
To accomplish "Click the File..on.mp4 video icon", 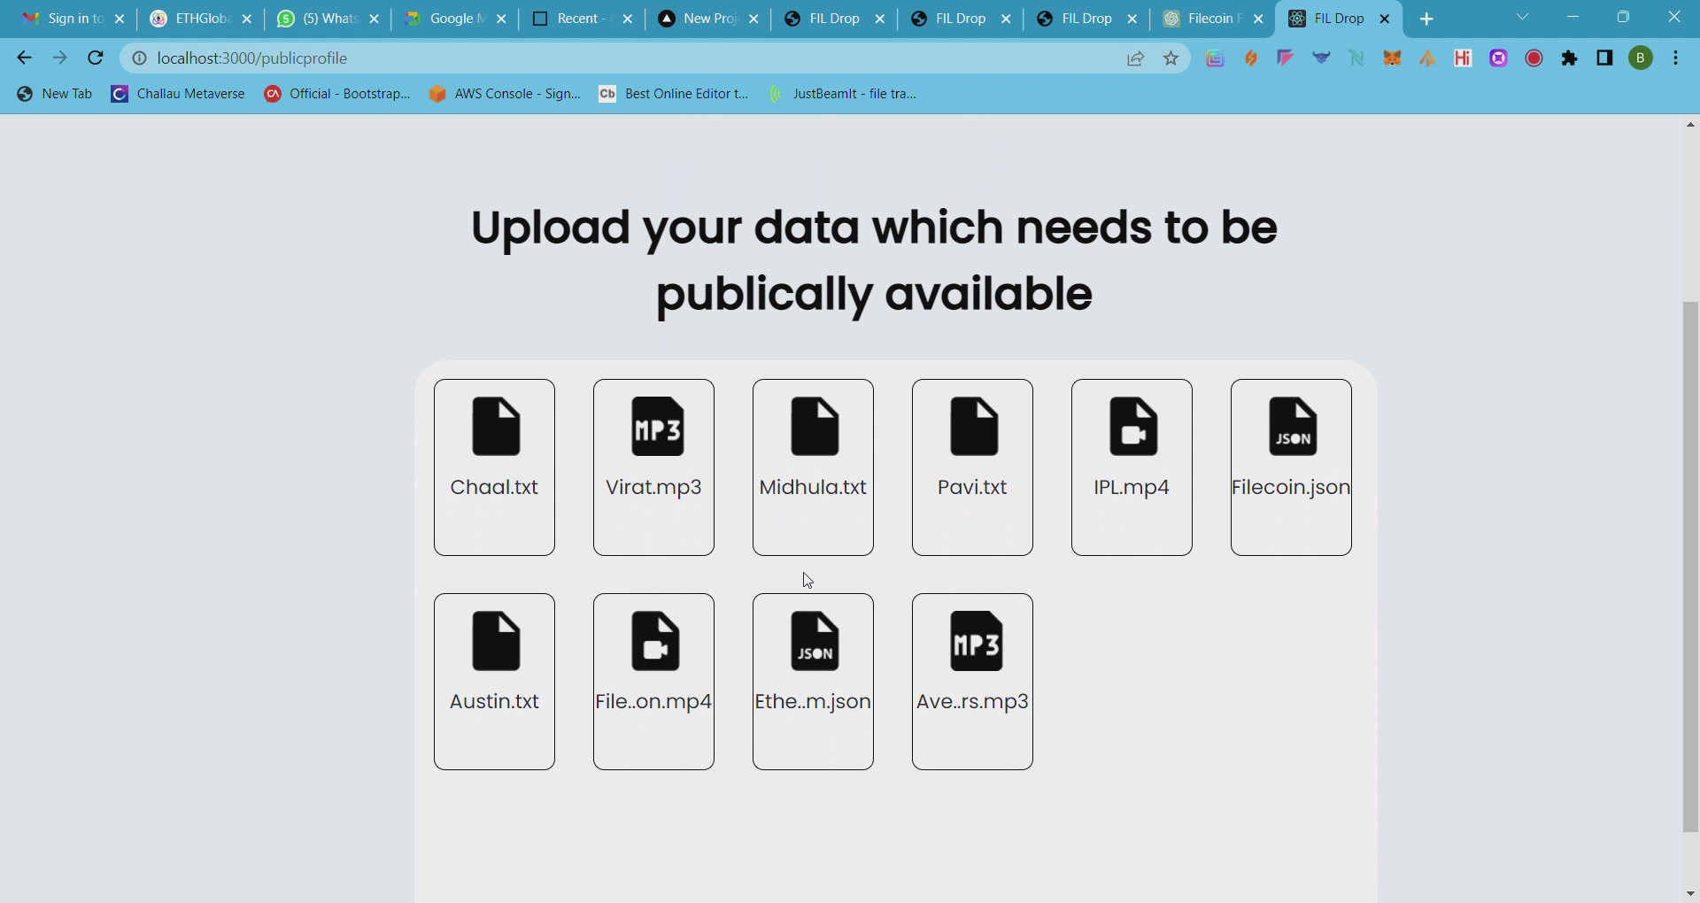I will tap(655, 640).
